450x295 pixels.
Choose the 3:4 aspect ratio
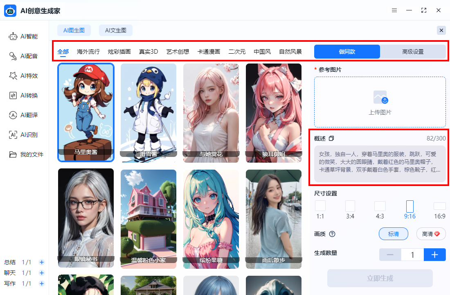pyautogui.click(x=350, y=210)
